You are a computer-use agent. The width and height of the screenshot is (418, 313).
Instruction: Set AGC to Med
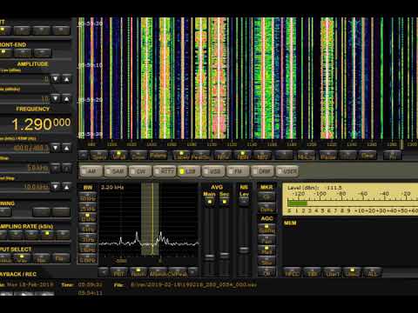click(x=266, y=250)
